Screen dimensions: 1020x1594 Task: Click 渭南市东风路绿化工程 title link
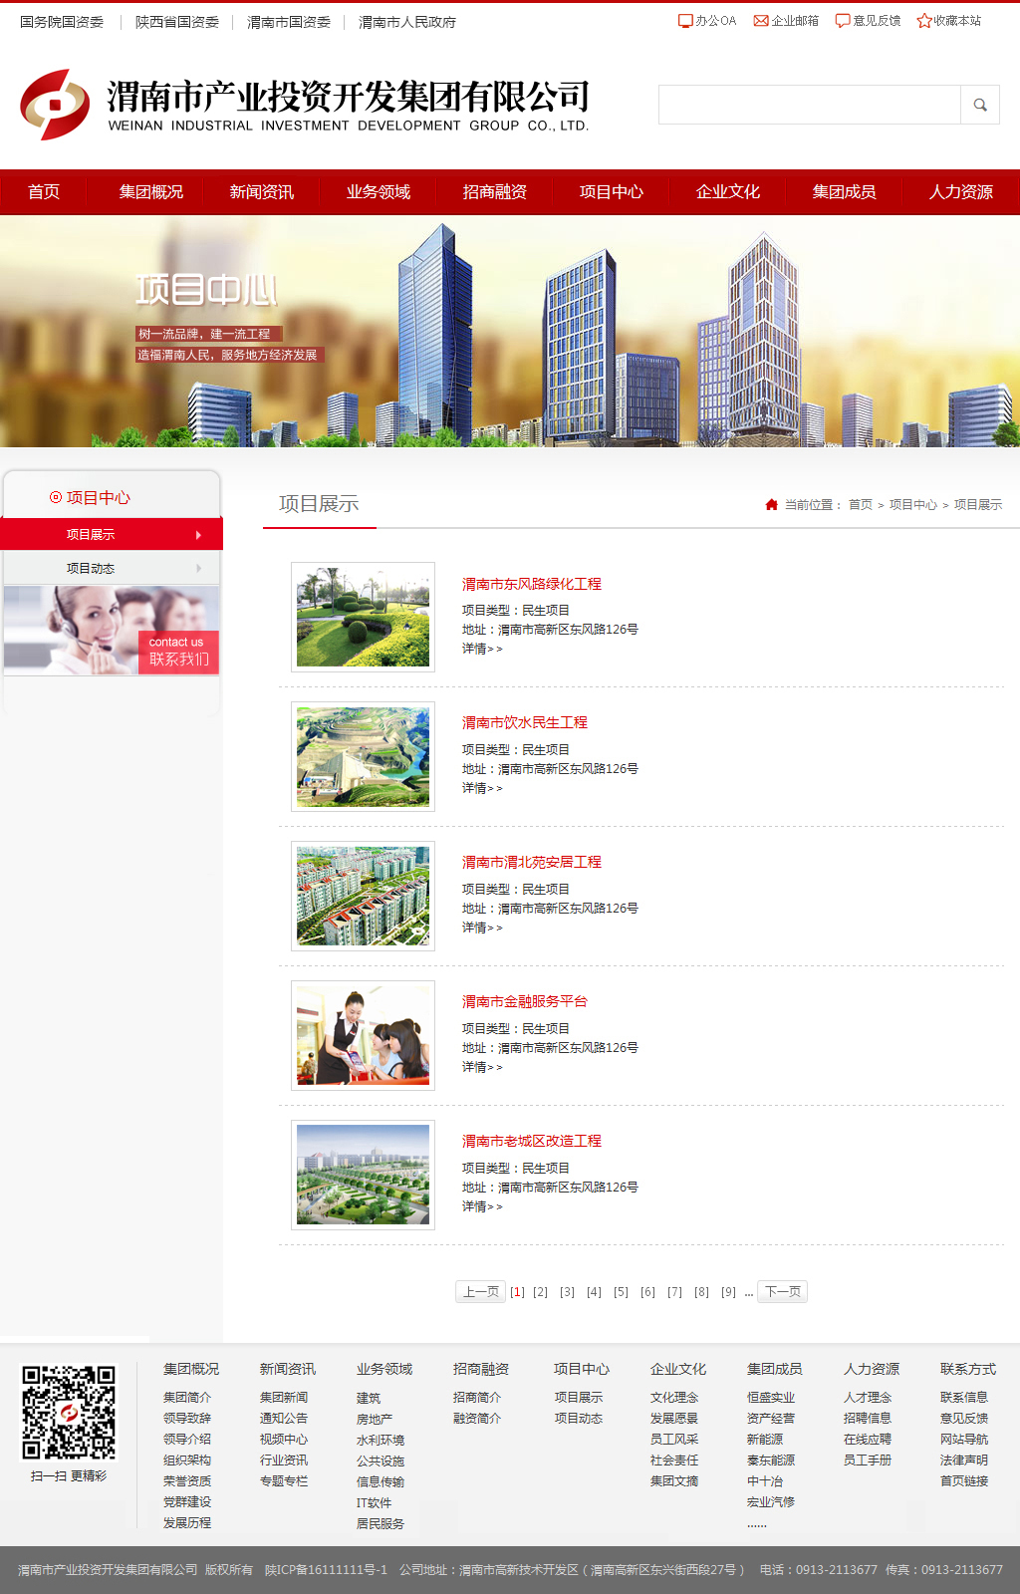[x=532, y=584]
